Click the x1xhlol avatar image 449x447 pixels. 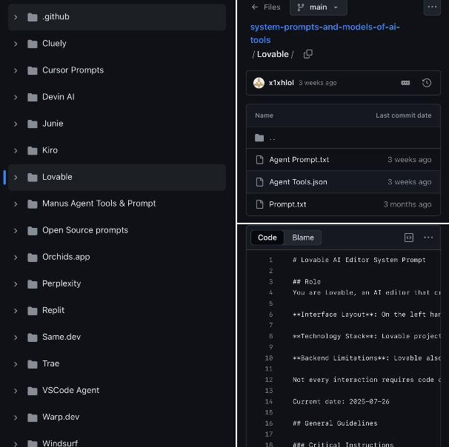tap(259, 83)
